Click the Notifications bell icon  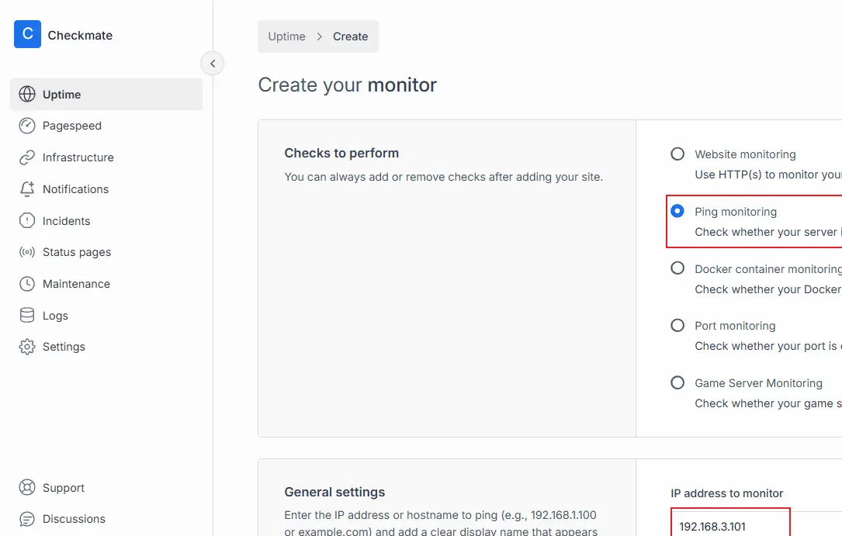(x=27, y=189)
